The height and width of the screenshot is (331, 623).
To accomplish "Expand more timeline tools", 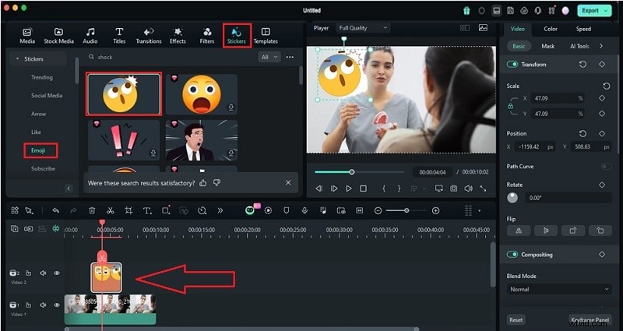I will pos(220,211).
